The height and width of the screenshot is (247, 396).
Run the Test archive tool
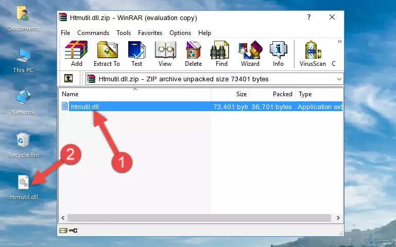coord(136,54)
